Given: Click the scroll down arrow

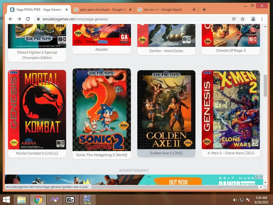Looking at the screenshot, I should [x=265, y=183].
